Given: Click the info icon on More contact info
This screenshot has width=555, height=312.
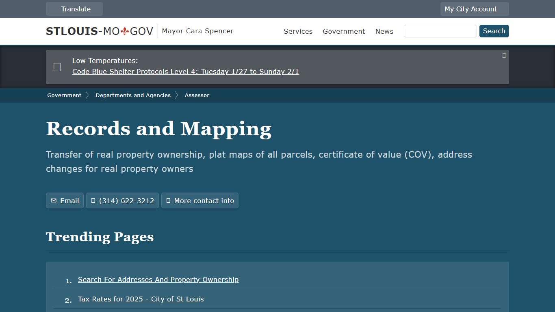Looking at the screenshot, I should point(168,200).
